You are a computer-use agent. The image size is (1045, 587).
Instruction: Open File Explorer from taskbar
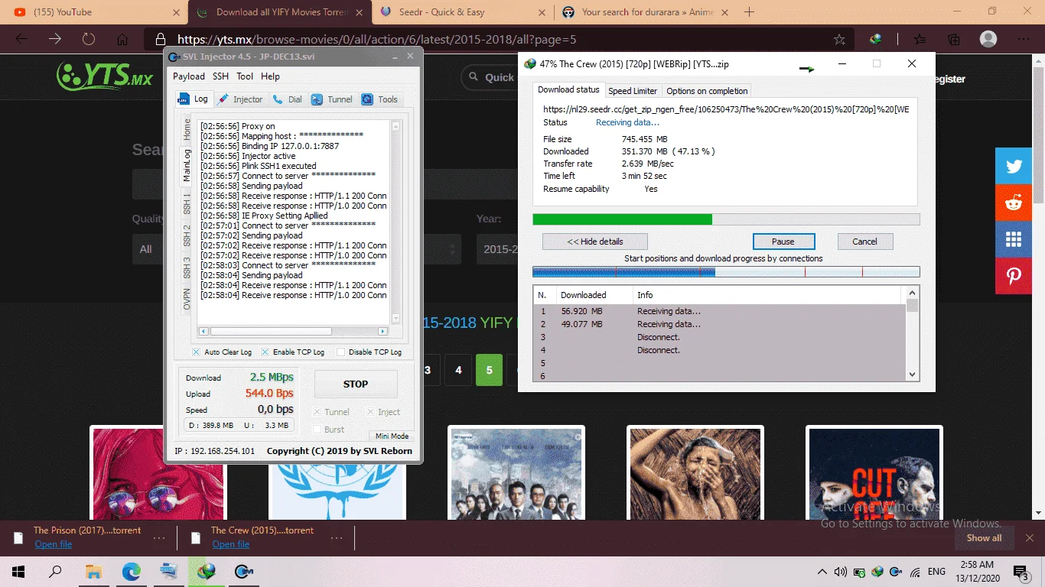pyautogui.click(x=93, y=571)
